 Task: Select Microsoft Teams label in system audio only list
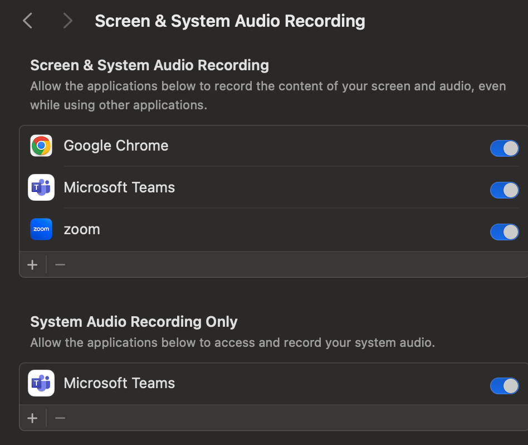pyautogui.click(x=119, y=383)
